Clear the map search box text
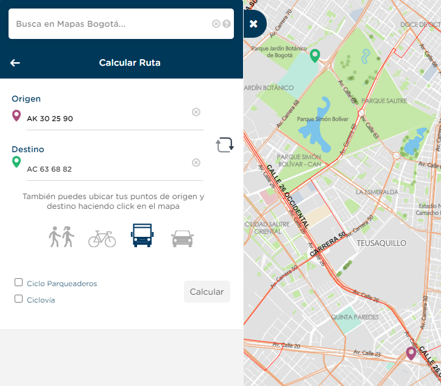Image resolution: width=441 pixels, height=386 pixels. (x=216, y=24)
